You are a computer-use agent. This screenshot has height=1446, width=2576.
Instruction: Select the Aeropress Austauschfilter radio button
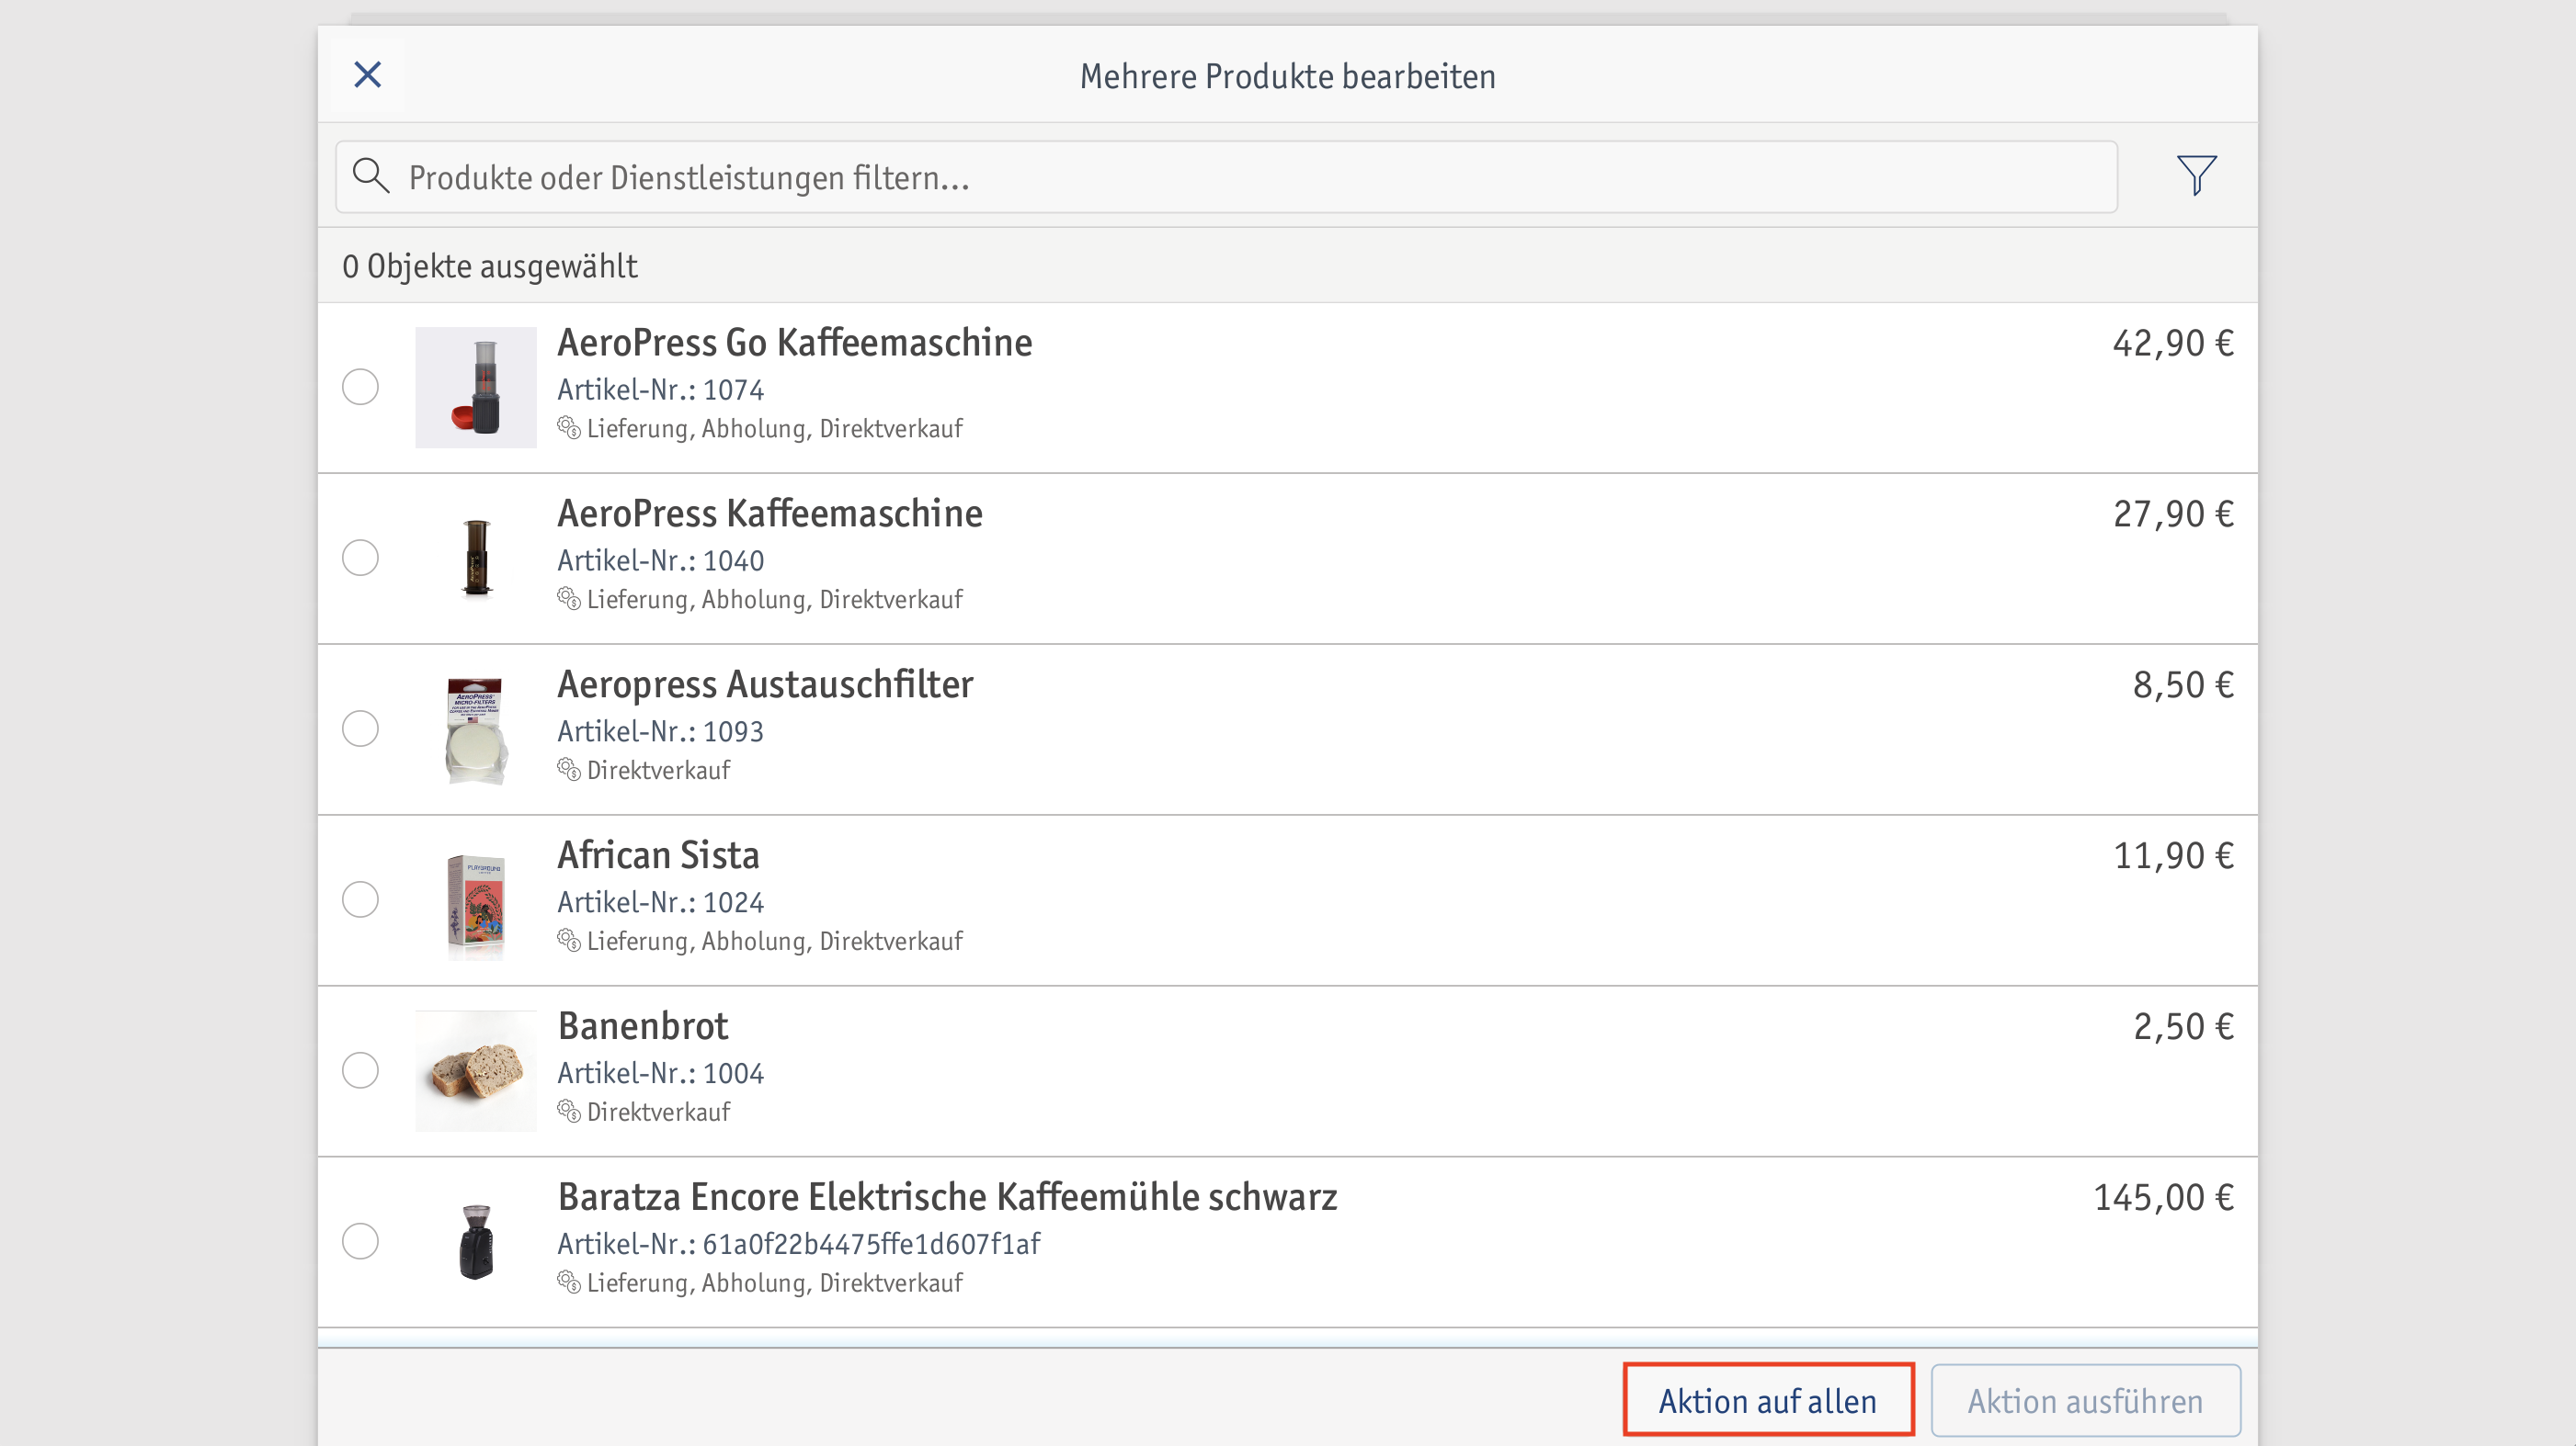pos(360,729)
